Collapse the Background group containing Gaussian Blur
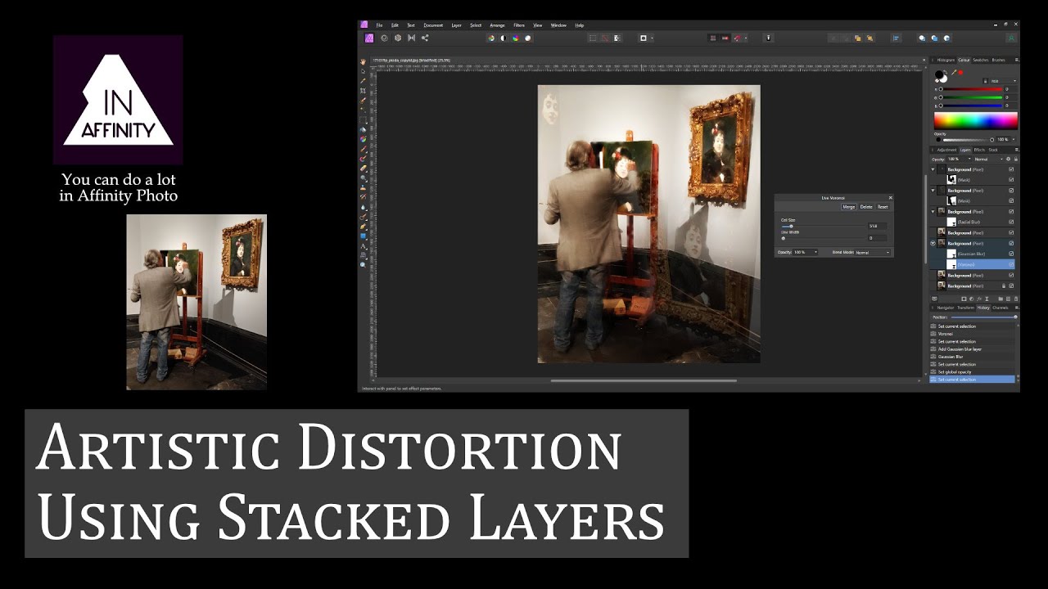This screenshot has height=589, width=1048. coord(933,244)
